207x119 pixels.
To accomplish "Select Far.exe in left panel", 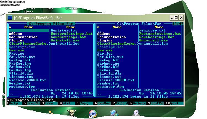I will (x=17, y=50).
